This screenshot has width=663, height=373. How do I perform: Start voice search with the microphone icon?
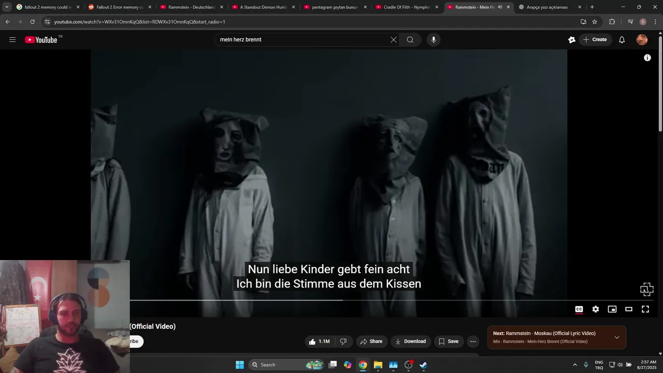[434, 40]
